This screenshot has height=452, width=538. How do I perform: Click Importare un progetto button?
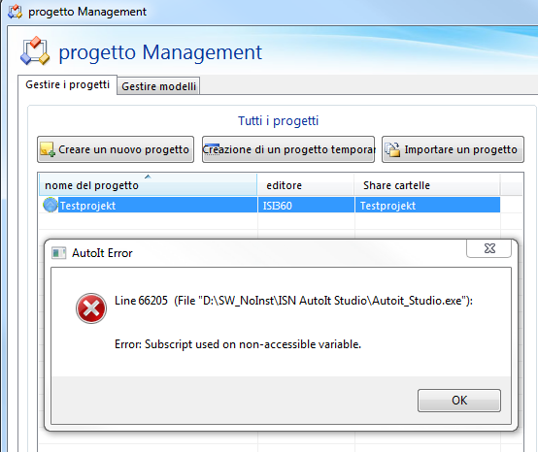click(453, 149)
